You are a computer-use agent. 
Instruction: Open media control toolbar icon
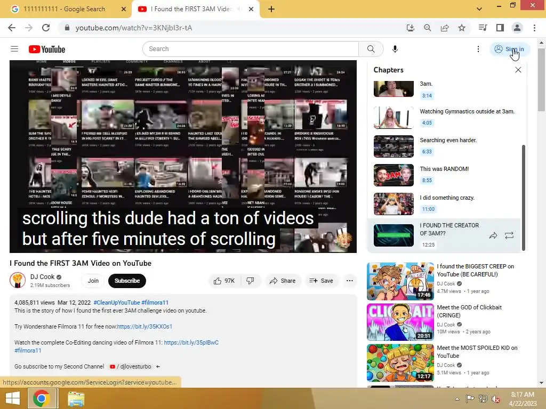point(483,28)
